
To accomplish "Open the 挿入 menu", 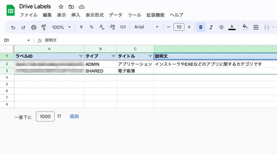I will coord(76,15).
